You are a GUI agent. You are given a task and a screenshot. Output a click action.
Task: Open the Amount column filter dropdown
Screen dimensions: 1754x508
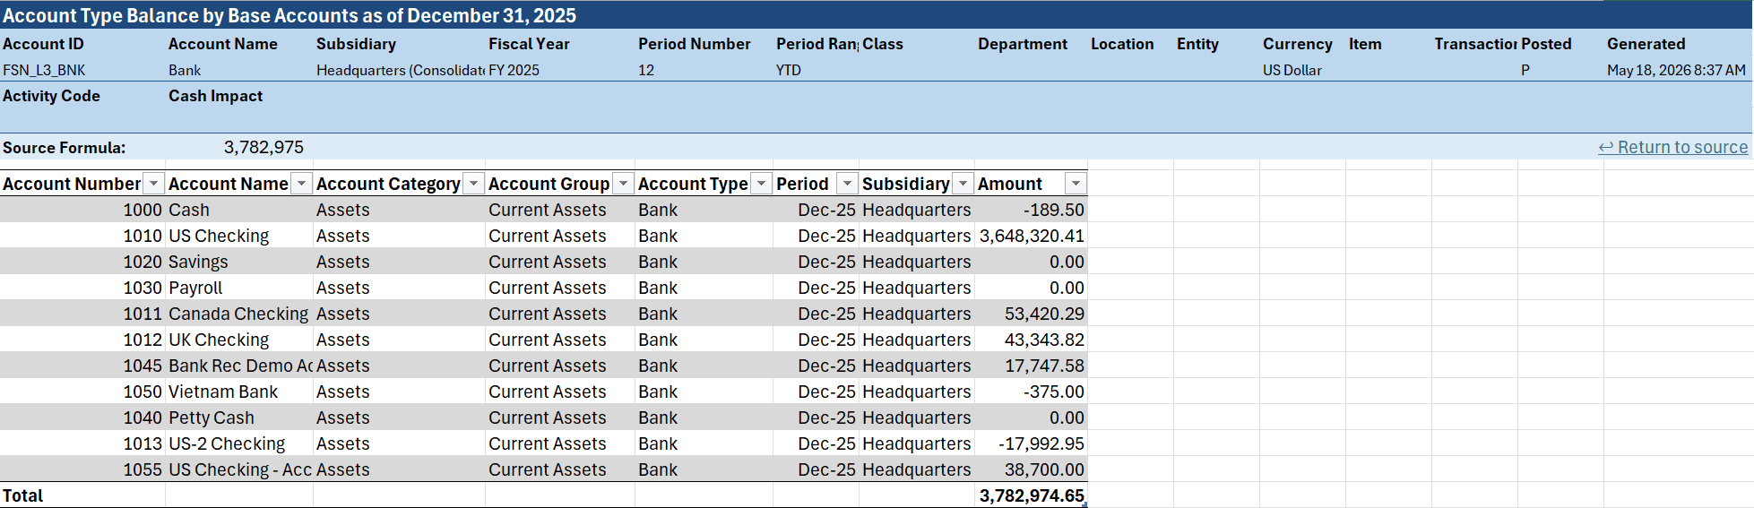point(1076,184)
